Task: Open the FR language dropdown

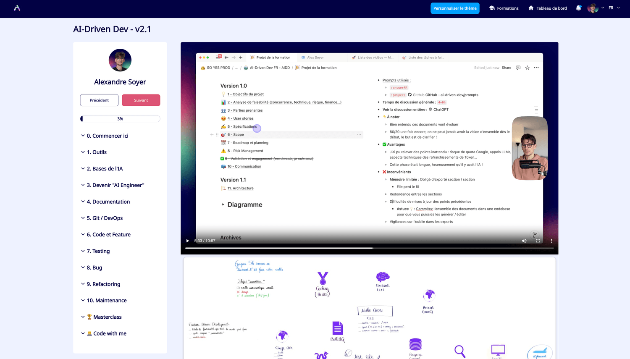Action: pyautogui.click(x=614, y=8)
